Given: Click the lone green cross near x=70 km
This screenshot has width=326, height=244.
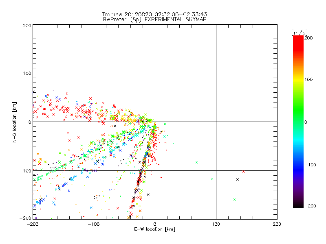Looking at the screenshot, I should pos(197,162).
